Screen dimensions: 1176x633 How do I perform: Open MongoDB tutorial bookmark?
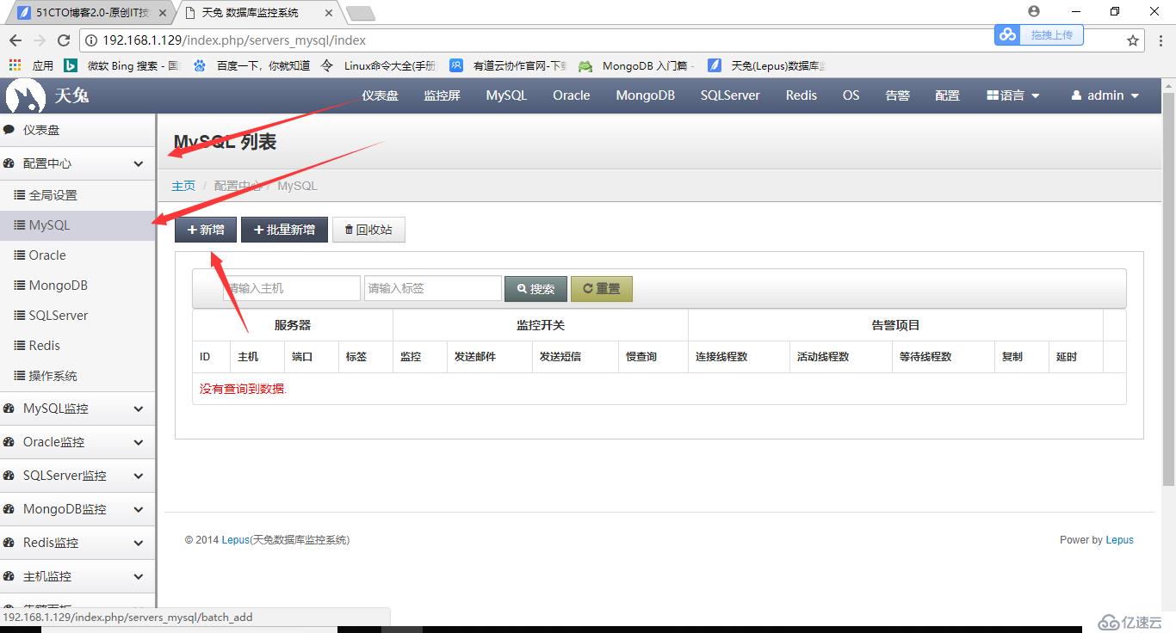tap(637, 65)
